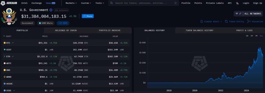Click the verified badge beside U.S. Government
265x93 pixels.
point(51,10)
